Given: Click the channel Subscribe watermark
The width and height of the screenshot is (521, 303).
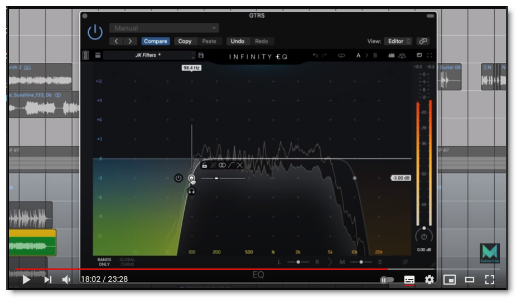Looking at the screenshot, I should tap(489, 253).
